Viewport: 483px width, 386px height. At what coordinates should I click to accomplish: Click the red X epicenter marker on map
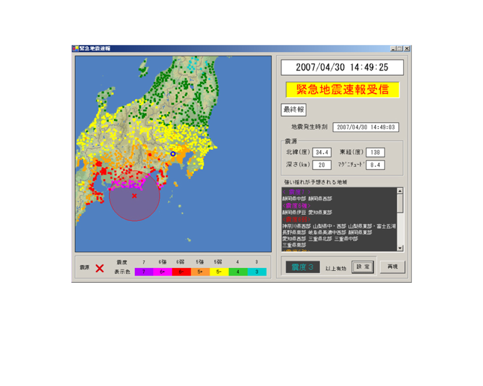134,195
